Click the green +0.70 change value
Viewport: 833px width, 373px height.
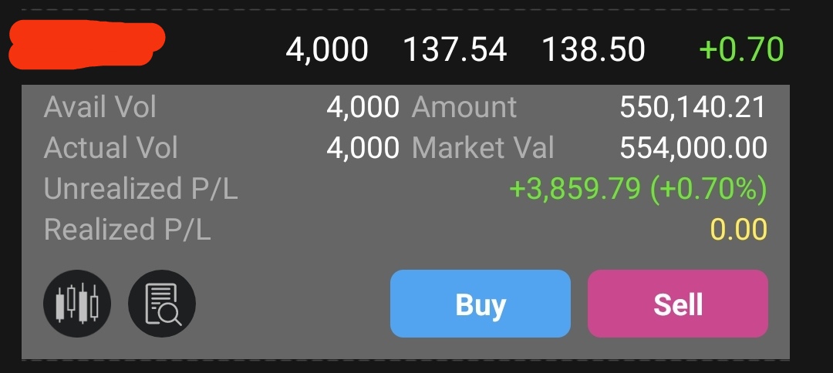(x=741, y=49)
